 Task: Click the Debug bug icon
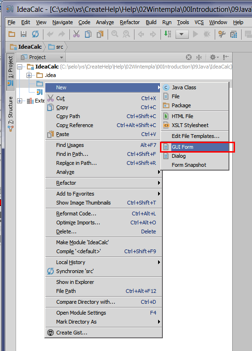[207, 34]
